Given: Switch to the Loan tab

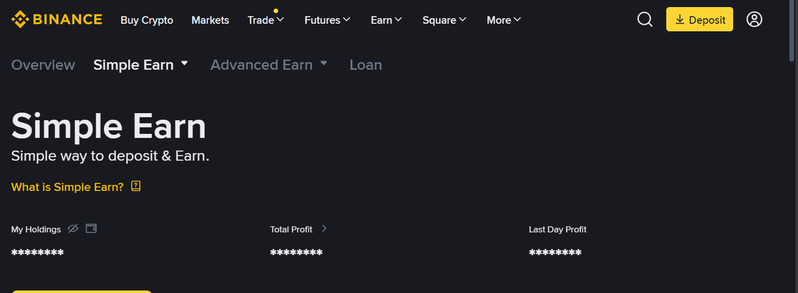Looking at the screenshot, I should (x=365, y=65).
